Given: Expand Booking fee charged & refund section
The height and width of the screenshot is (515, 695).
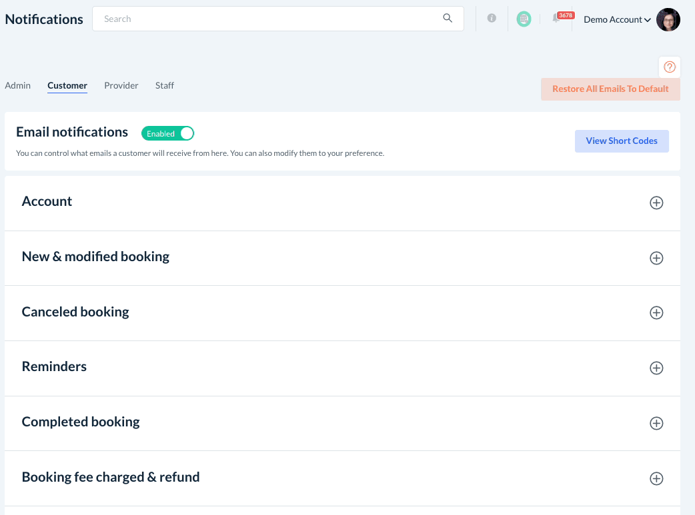Looking at the screenshot, I should [656, 478].
